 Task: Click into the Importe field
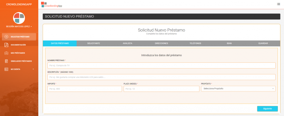coord(85,89)
